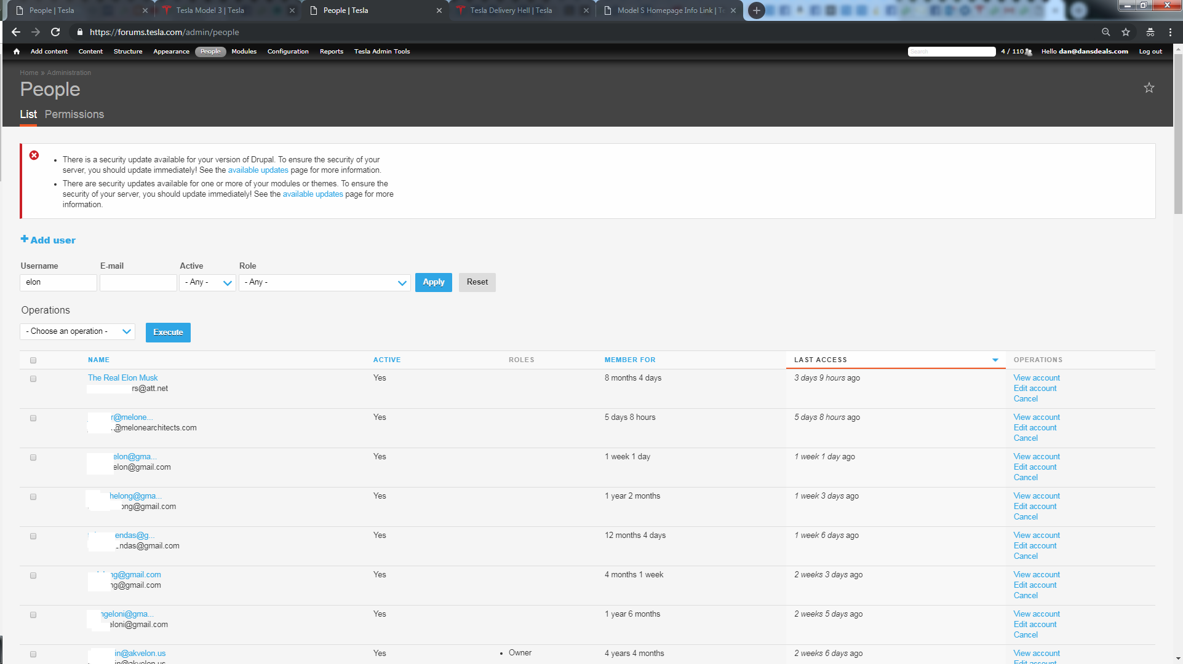
Task: Check the box for the 1 year 6 months member
Action: click(x=33, y=615)
